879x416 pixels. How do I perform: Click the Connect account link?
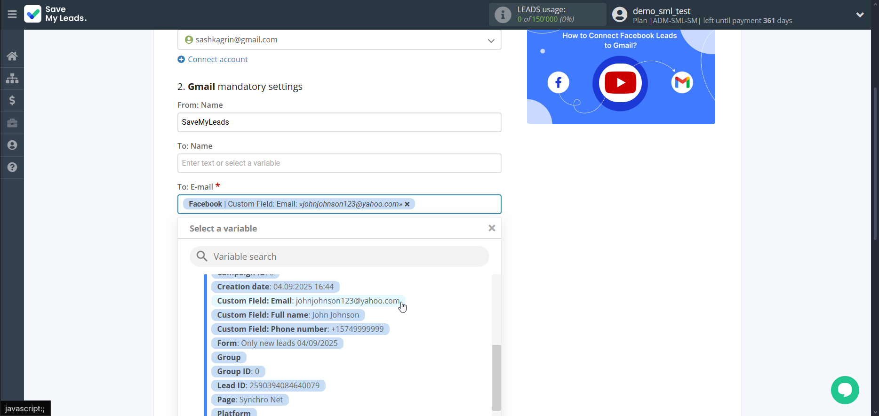click(217, 59)
